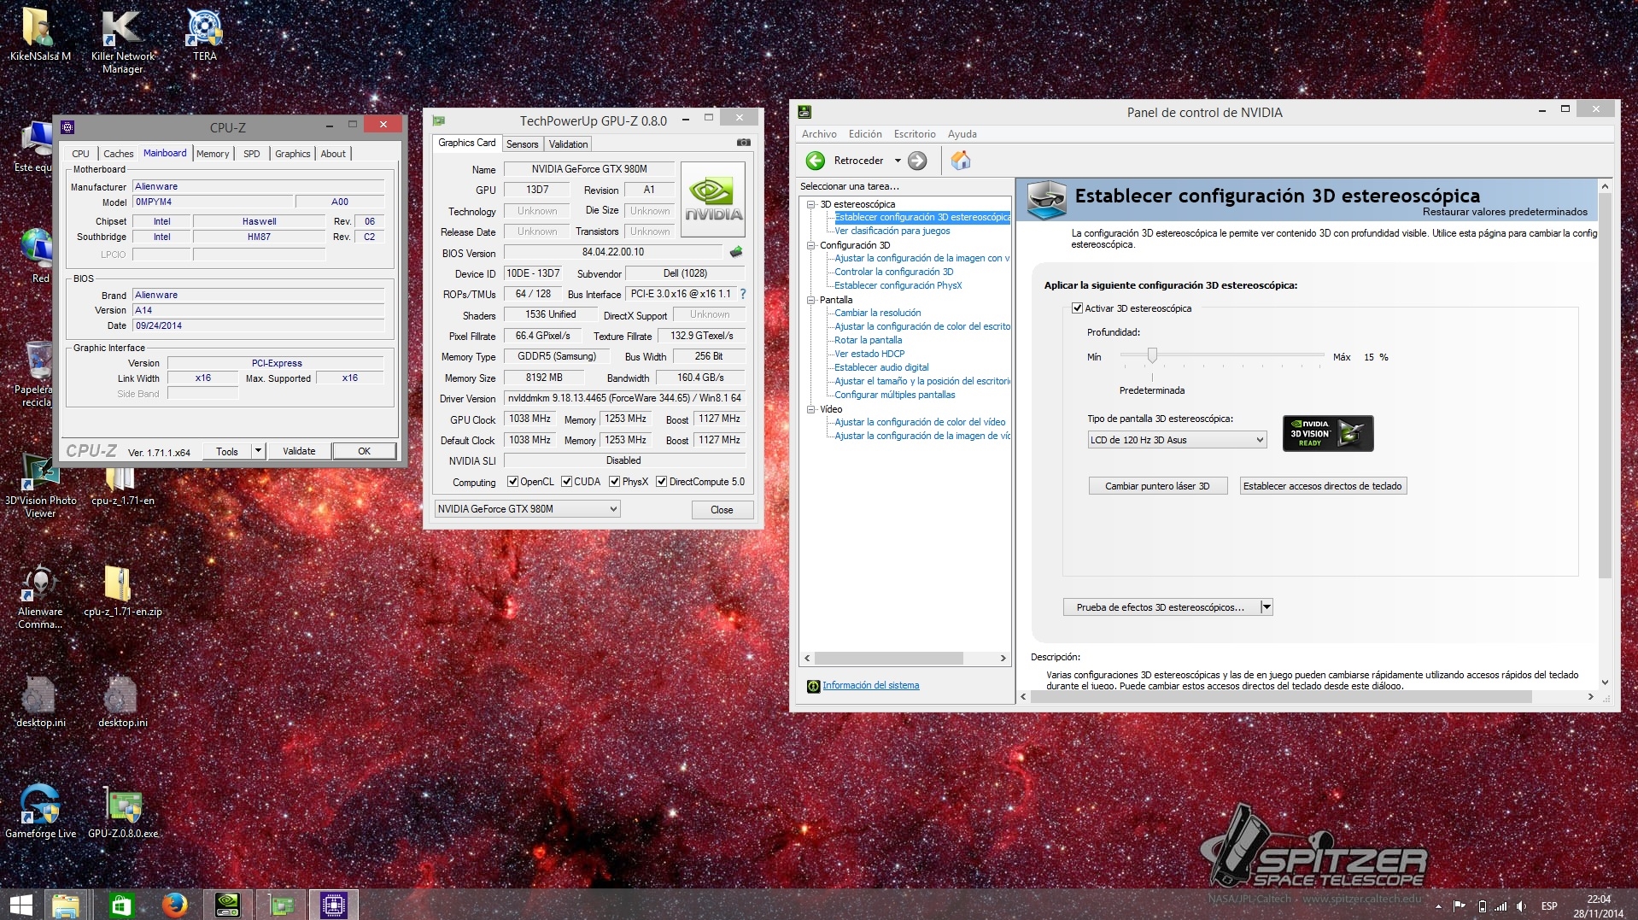Click the NVIDIA Control Panel taskbar icon

click(x=228, y=905)
